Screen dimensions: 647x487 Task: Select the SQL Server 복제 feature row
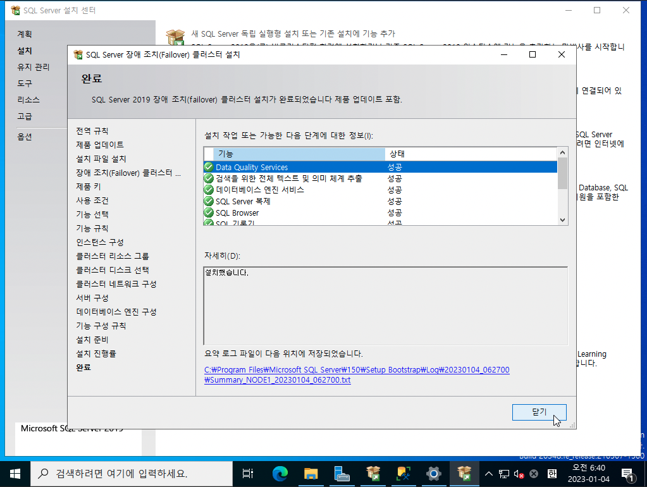tap(380, 201)
